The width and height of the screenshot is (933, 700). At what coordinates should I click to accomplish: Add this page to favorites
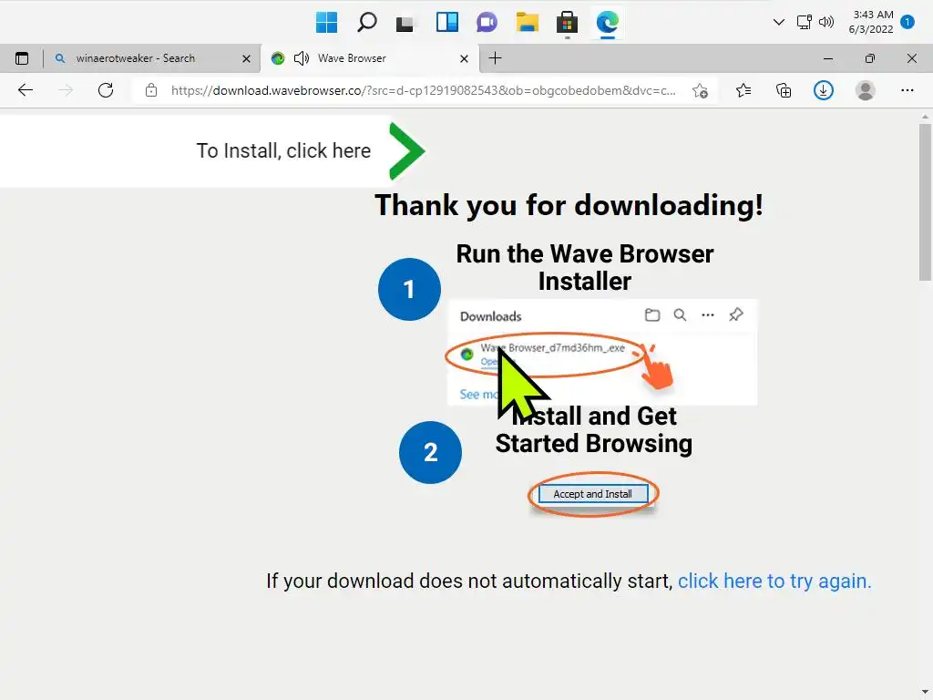(701, 91)
